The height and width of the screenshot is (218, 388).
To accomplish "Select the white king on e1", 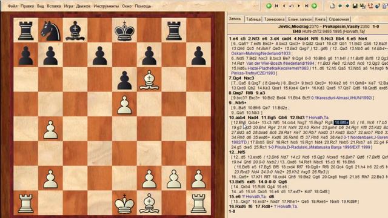I will tap(124, 203).
